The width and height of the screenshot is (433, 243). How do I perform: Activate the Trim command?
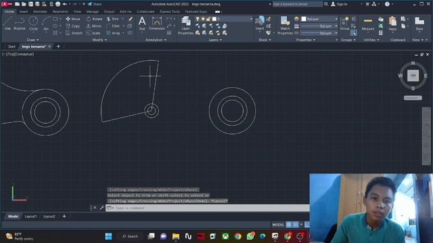click(113, 19)
